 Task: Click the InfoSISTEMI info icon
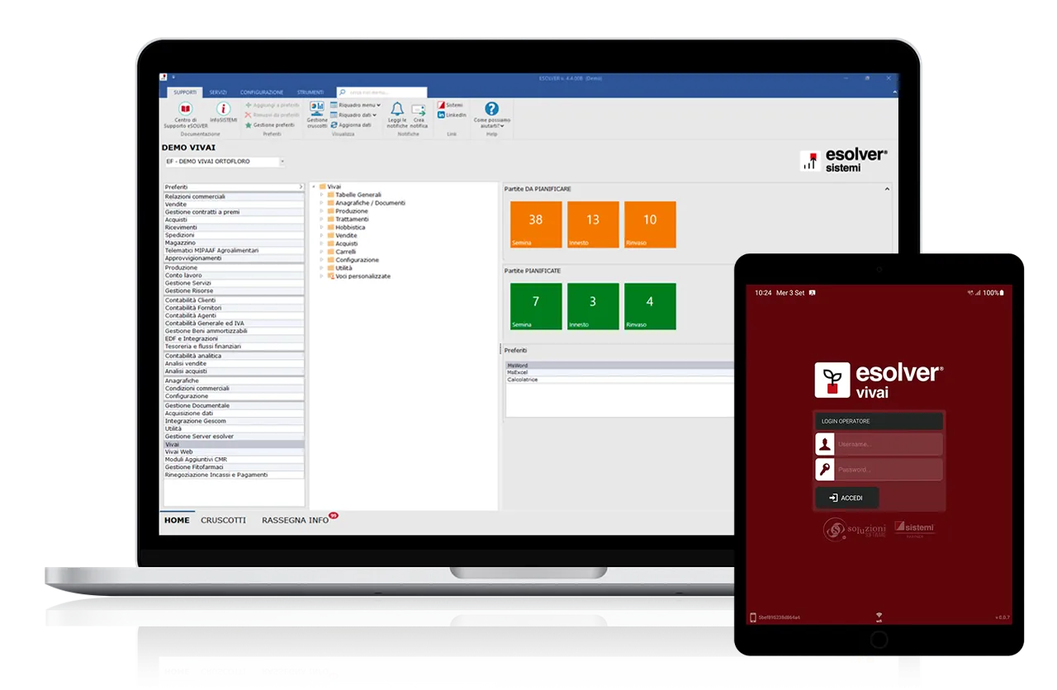[223, 109]
